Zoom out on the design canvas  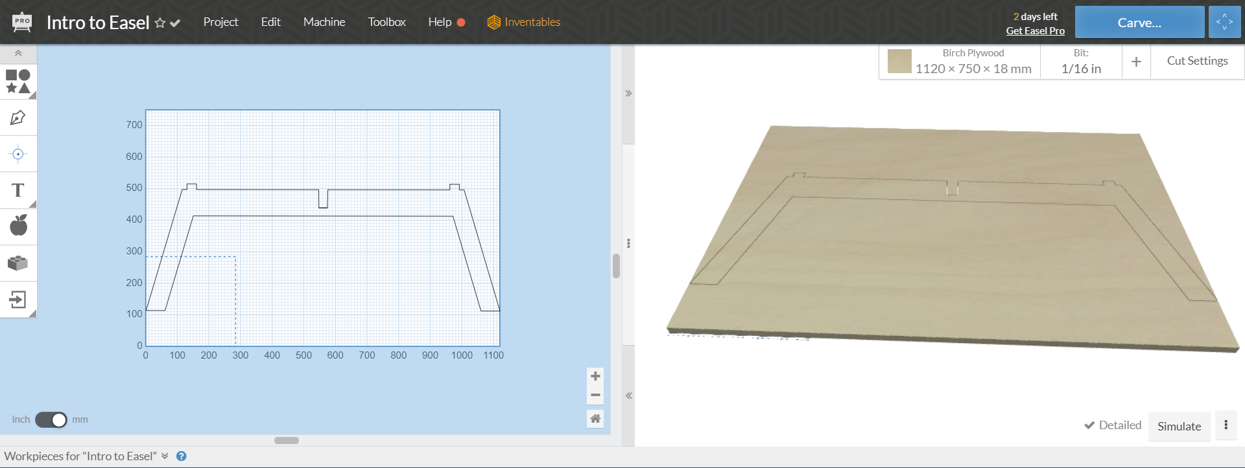click(595, 395)
